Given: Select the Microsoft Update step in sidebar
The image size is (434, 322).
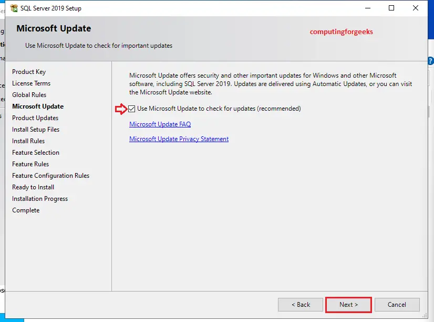Looking at the screenshot, I should 38,106.
